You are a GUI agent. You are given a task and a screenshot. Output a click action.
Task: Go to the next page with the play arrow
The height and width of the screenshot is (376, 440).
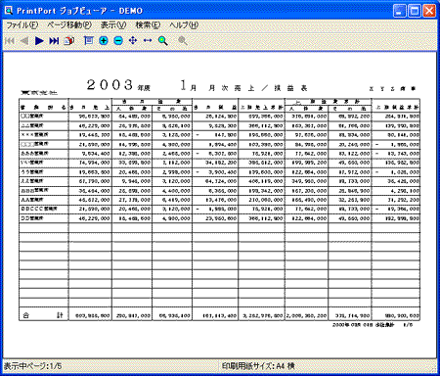click(39, 41)
